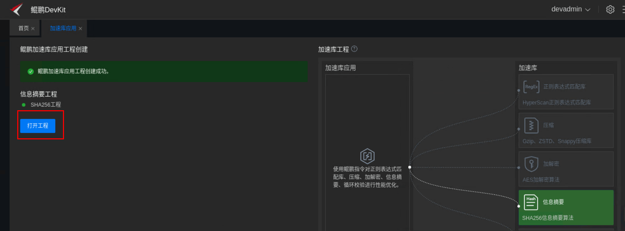Click the 加速库工程 heading
625x231 pixels.
click(x=333, y=49)
